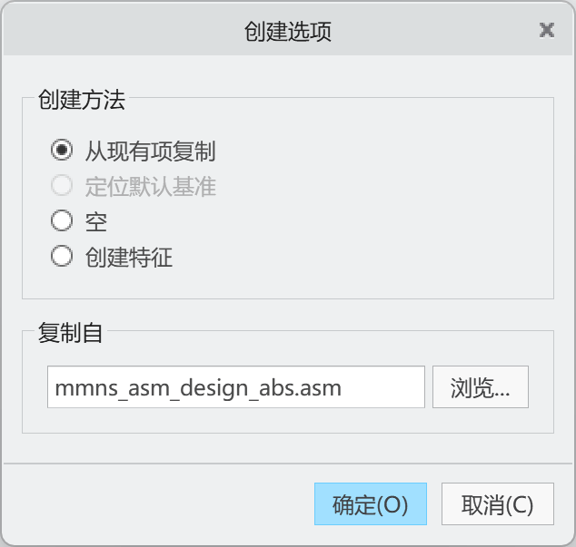This screenshot has height=547, width=576.
Task: Choose the 空 radio circle
Action: pyautogui.click(x=62, y=220)
